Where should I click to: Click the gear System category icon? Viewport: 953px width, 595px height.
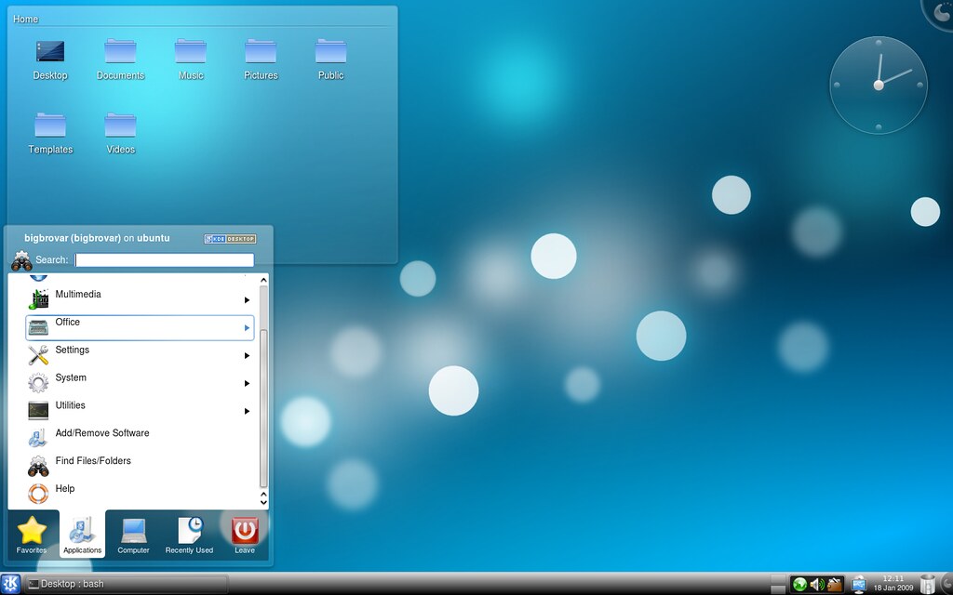pos(38,382)
